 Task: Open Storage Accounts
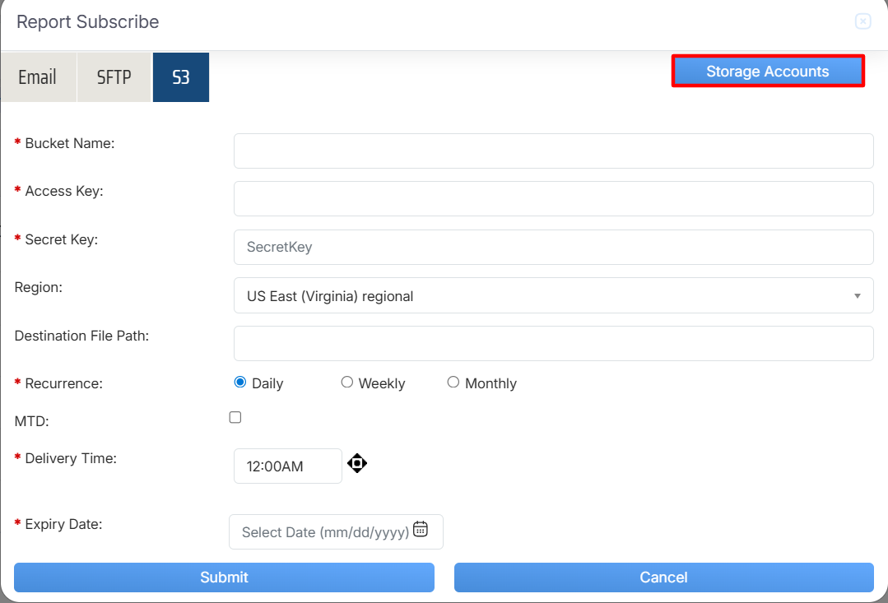click(767, 72)
